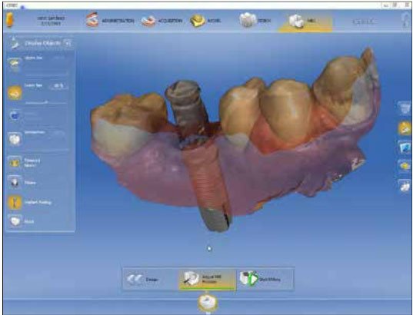Screen dimensions: 413x315
Task: Click the round step menu icon at bottom
Action: pyautogui.click(x=208, y=303)
